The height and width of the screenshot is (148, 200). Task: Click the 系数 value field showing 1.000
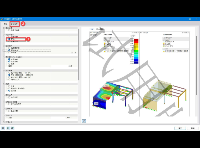[x=61, y=118]
